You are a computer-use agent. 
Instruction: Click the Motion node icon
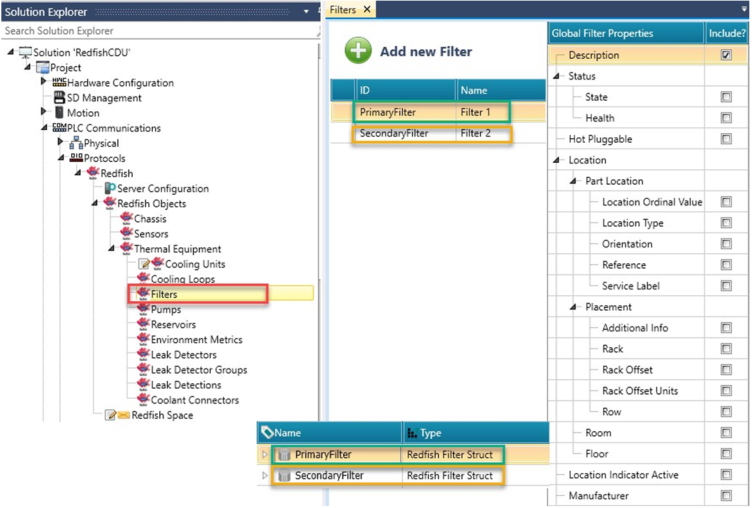click(59, 113)
